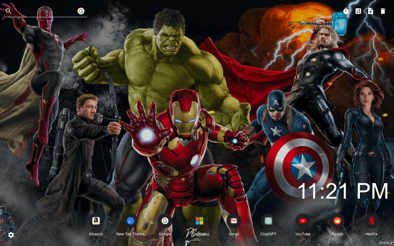Click the ChatGPT label text
The width and height of the screenshot is (394, 246).
268,234
